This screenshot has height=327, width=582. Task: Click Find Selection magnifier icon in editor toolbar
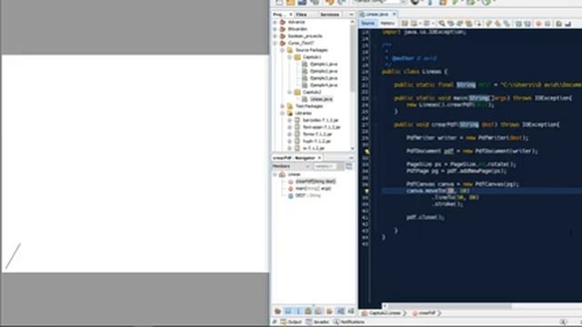click(442, 24)
